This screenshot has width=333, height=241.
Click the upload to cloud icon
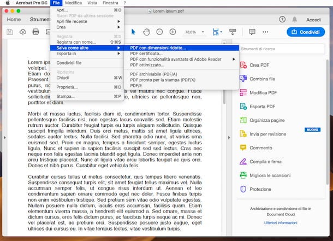[23, 32]
